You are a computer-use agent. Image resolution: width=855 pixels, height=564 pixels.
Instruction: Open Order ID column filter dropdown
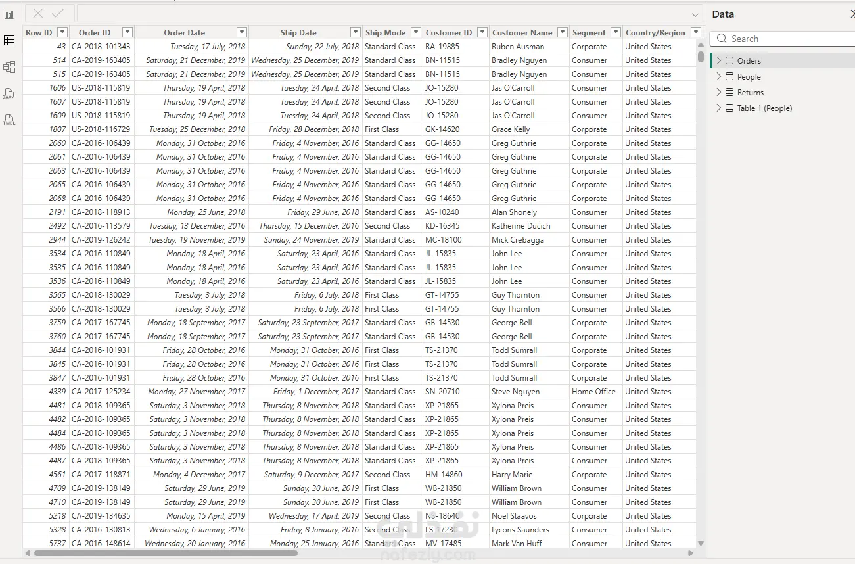127,32
